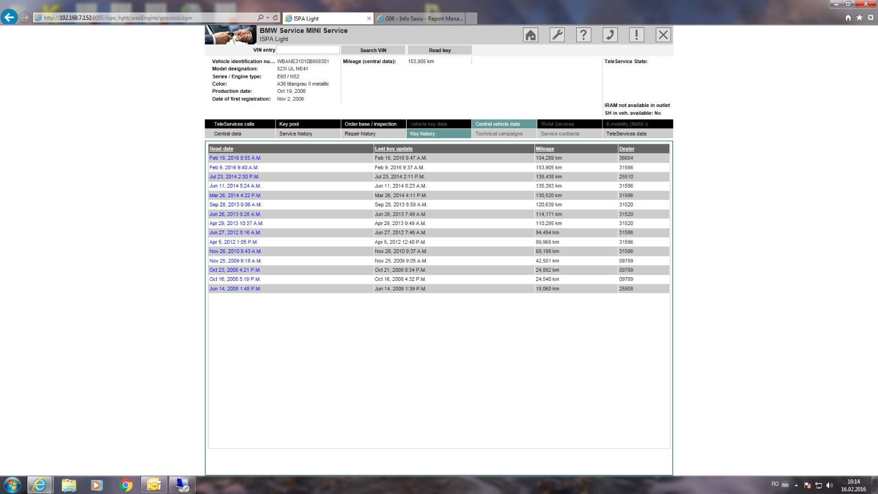Image resolution: width=878 pixels, height=494 pixels.
Task: Sort by Read date column header
Action: [x=221, y=149]
